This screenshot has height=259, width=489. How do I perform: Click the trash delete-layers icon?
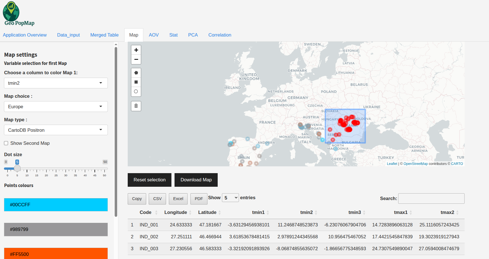(x=136, y=106)
